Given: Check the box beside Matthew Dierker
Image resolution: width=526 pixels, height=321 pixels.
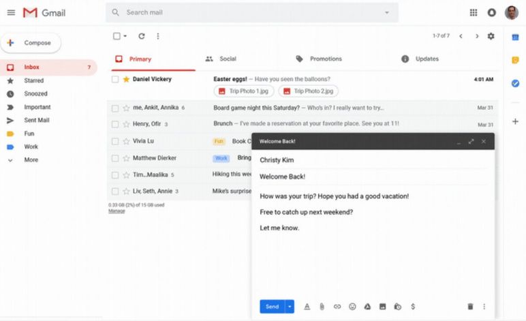Looking at the screenshot, I should [x=115, y=158].
